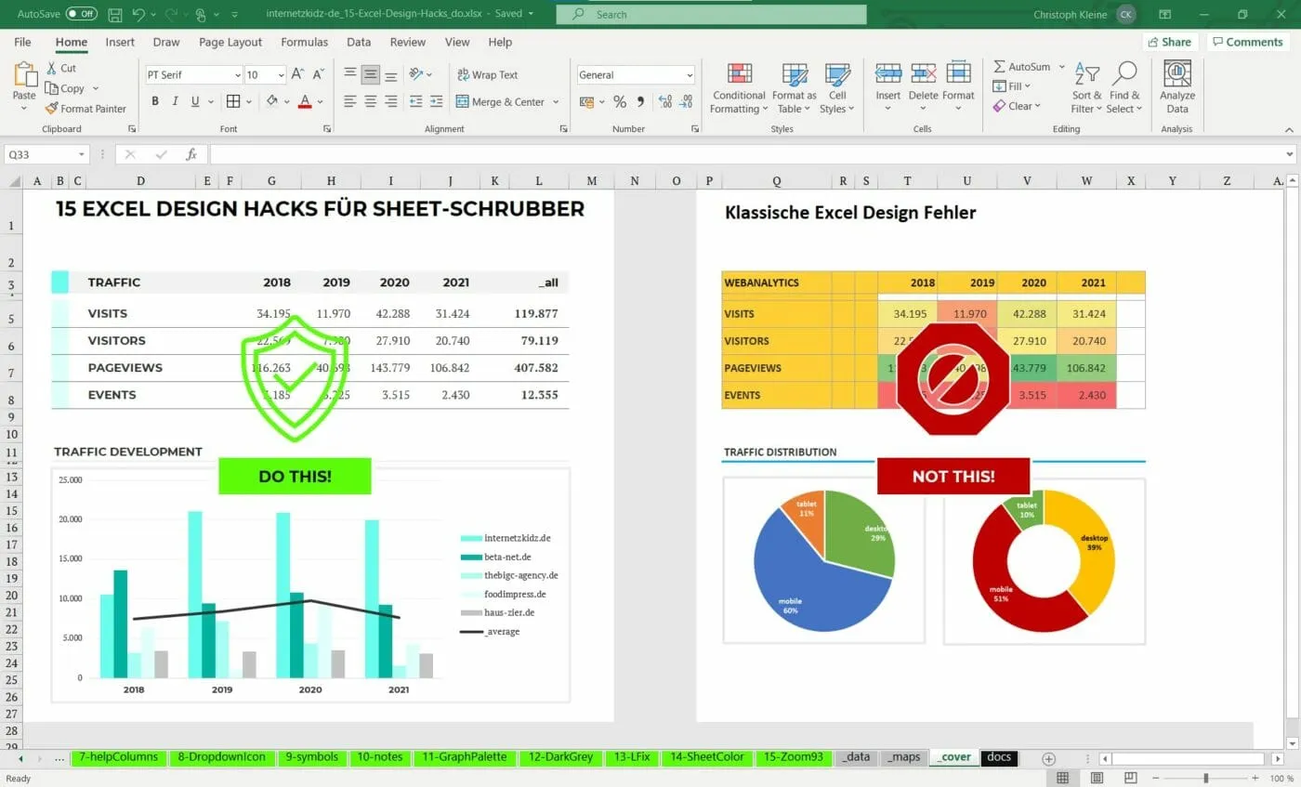Open the 12-DarkGrey sheet tab
Viewport: 1301px width, 787px height.
560,756
